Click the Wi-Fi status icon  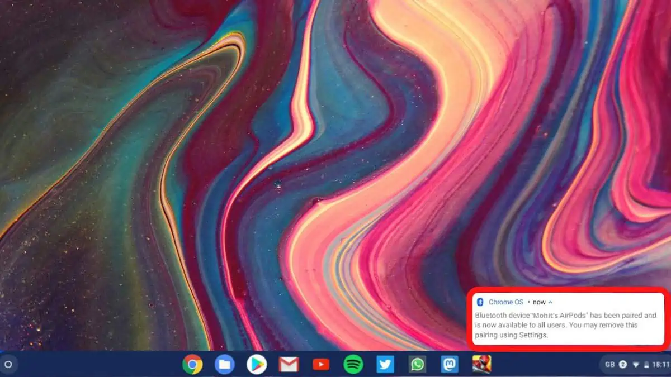click(x=636, y=365)
